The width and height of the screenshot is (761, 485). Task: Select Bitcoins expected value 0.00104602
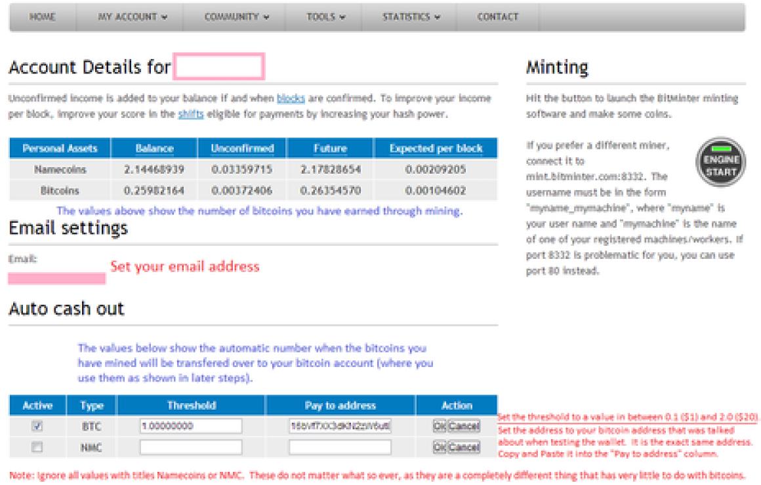(436, 191)
